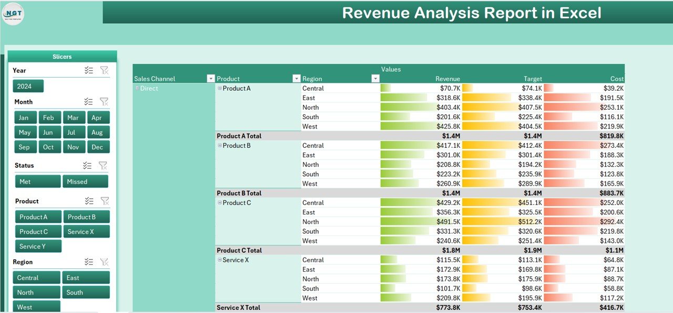Select year 2024 in the slicer
The height and width of the screenshot is (313, 673).
coord(28,86)
